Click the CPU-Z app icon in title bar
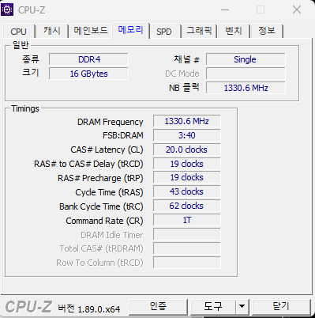 7,9
